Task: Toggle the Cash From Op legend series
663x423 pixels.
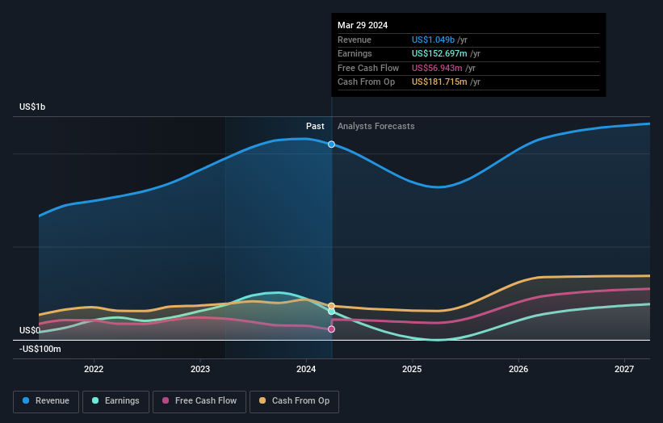Action: click(x=294, y=401)
